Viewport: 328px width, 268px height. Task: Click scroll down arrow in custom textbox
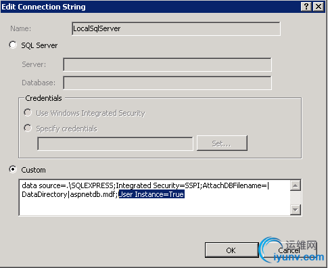pos(296,210)
